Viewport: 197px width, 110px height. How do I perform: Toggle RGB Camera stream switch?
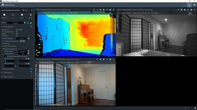(x=31, y=72)
